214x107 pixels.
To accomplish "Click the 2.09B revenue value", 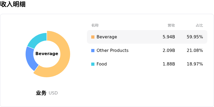I will pyautogui.click(x=169, y=51).
